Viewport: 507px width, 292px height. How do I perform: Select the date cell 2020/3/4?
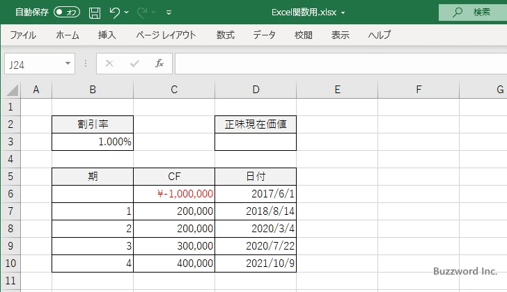click(x=256, y=229)
